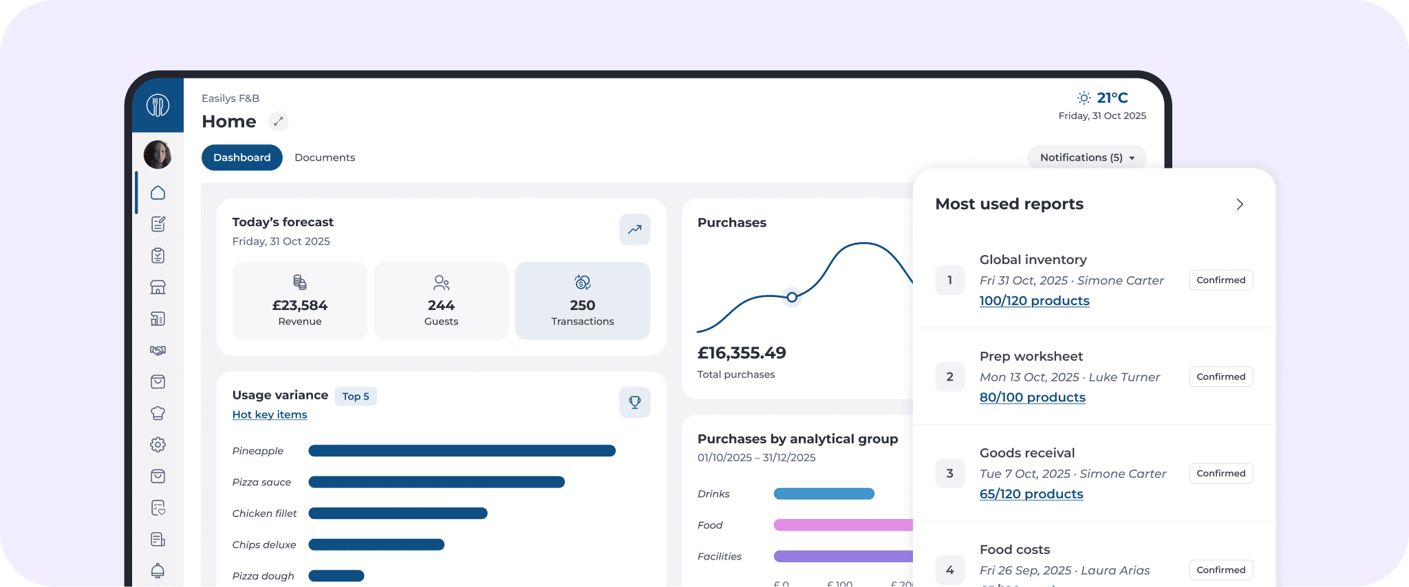
Task: Click the rank 3 number badge
Action: (950, 473)
